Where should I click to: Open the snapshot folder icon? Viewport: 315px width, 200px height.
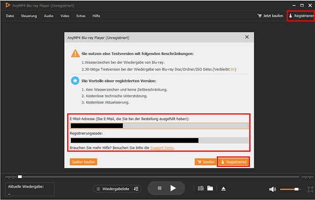(210, 188)
